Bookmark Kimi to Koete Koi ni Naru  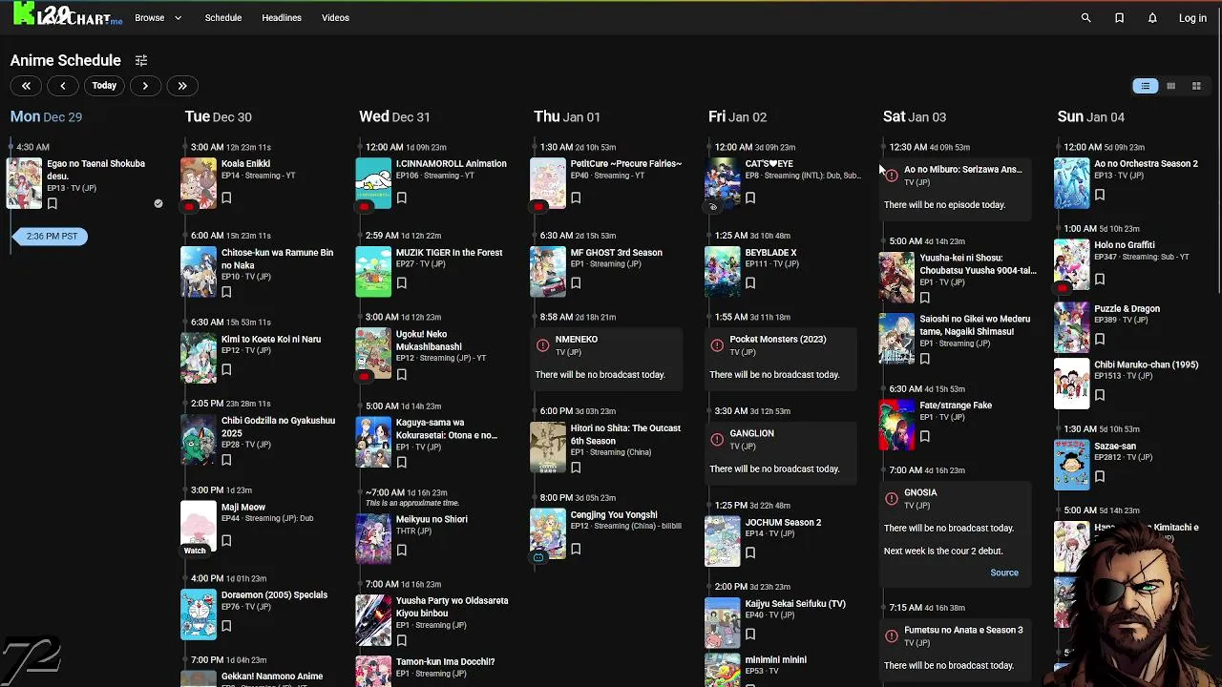226,369
